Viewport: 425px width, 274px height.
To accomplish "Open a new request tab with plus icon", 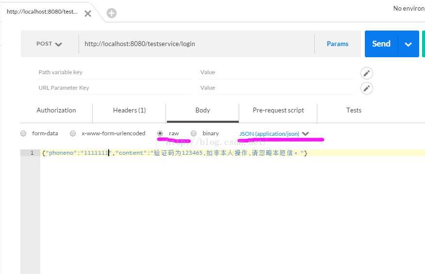I will coord(112,13).
